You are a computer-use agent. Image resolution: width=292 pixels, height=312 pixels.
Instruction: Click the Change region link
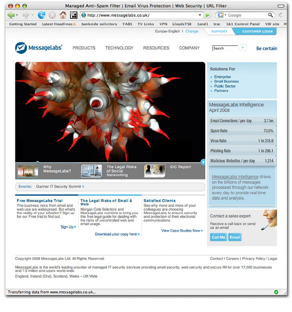pos(192,31)
